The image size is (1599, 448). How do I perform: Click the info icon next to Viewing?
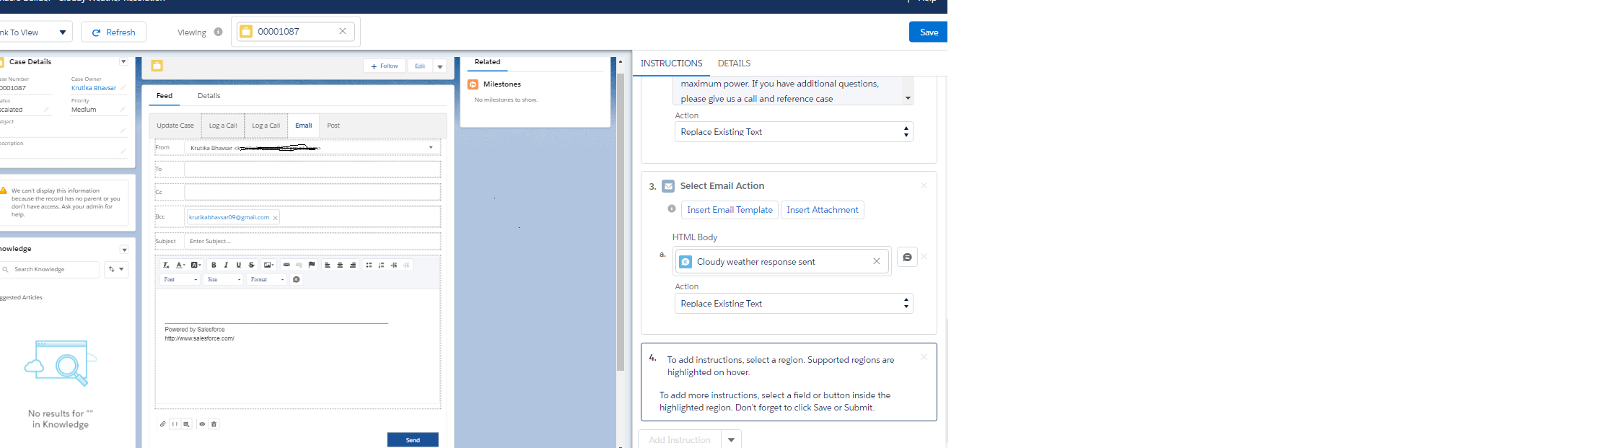coord(218,32)
